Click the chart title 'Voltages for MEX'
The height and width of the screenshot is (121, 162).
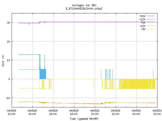(84, 5)
